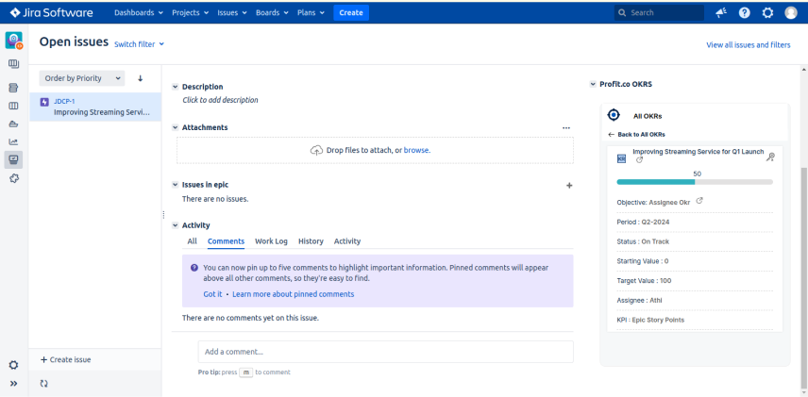Collapse the Activity section

pyautogui.click(x=176, y=225)
